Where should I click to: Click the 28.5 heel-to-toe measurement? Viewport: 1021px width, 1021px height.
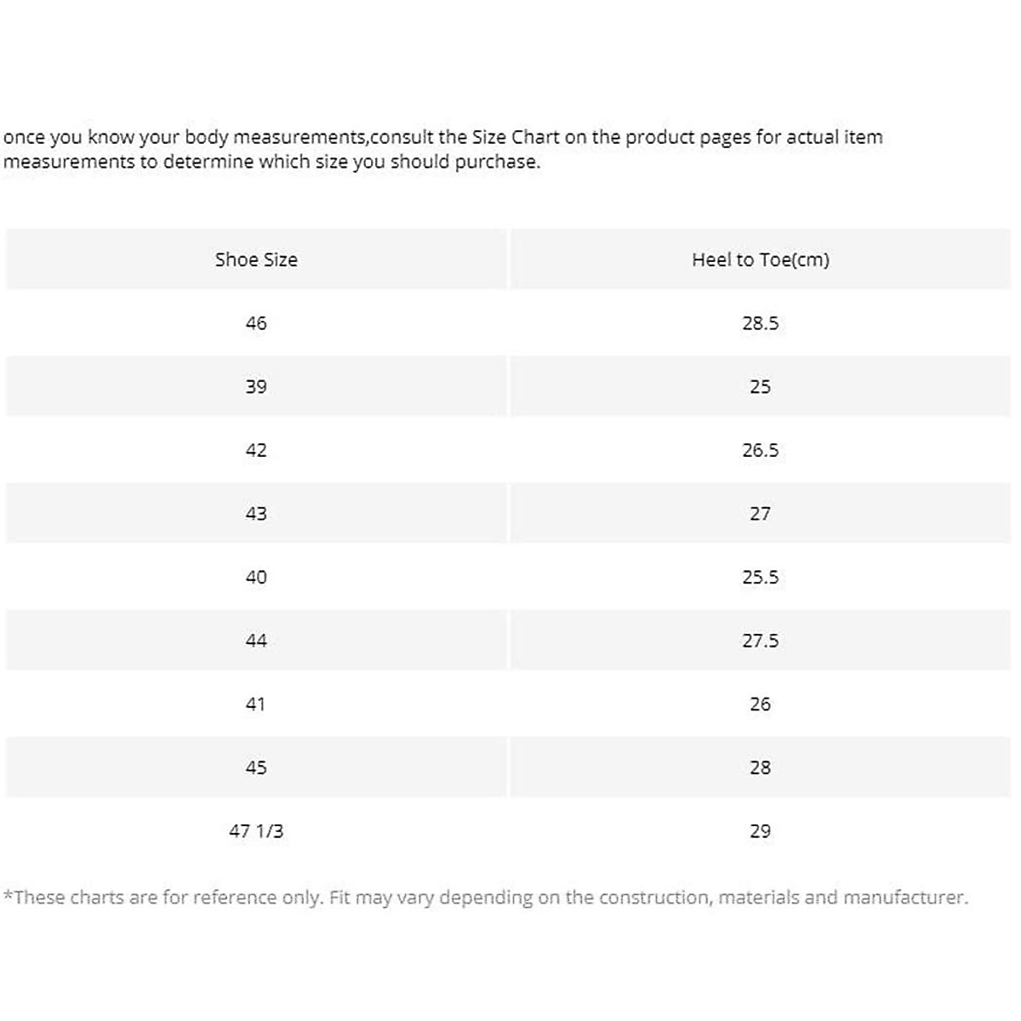760,323
